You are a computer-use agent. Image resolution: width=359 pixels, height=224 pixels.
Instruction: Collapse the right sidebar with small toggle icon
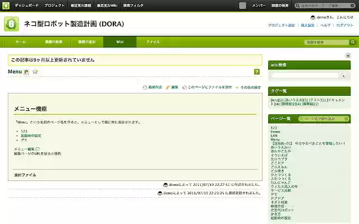pyautogui.click(x=348, y=55)
